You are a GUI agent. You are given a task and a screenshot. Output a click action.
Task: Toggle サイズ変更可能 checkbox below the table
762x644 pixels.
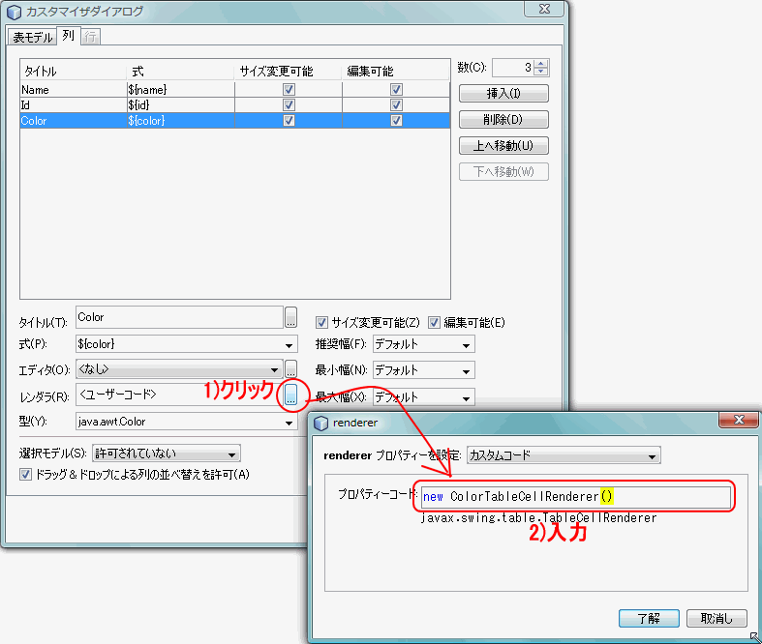click(322, 322)
